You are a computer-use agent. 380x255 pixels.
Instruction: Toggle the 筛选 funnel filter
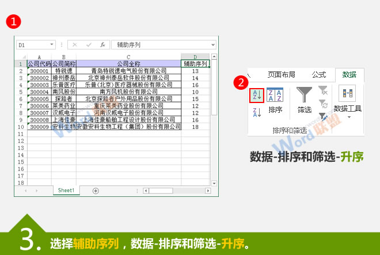pos(305,100)
